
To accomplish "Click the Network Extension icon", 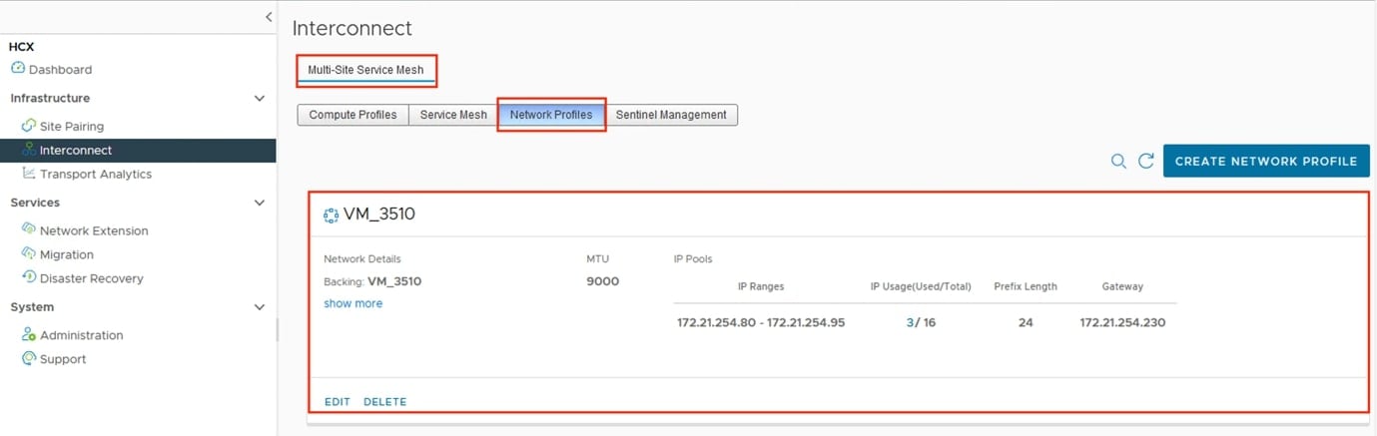I will 29,229.
